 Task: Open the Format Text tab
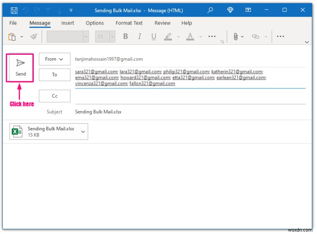(129, 23)
